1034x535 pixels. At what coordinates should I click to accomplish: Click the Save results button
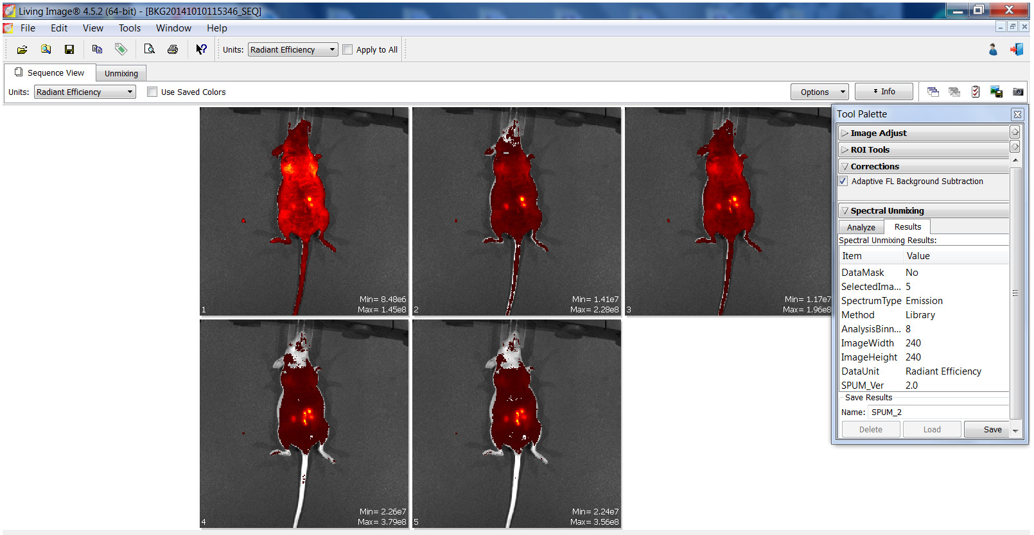pyautogui.click(x=986, y=429)
